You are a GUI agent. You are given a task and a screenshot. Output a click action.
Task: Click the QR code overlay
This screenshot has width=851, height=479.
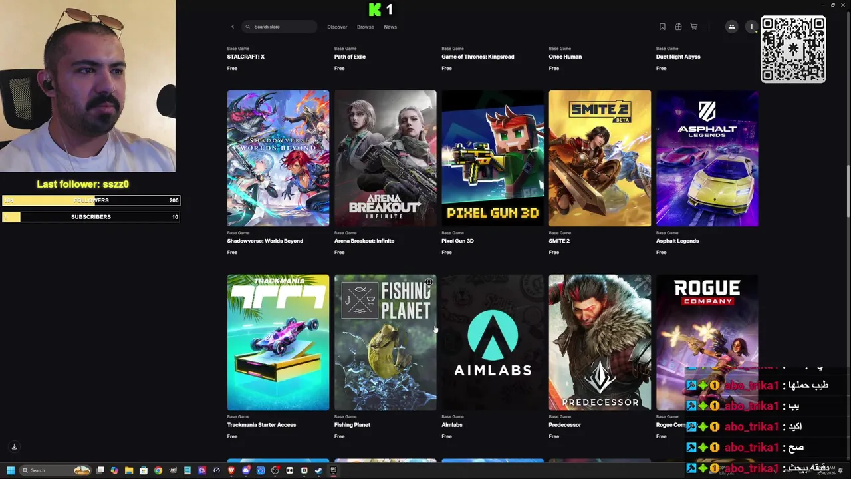click(793, 50)
